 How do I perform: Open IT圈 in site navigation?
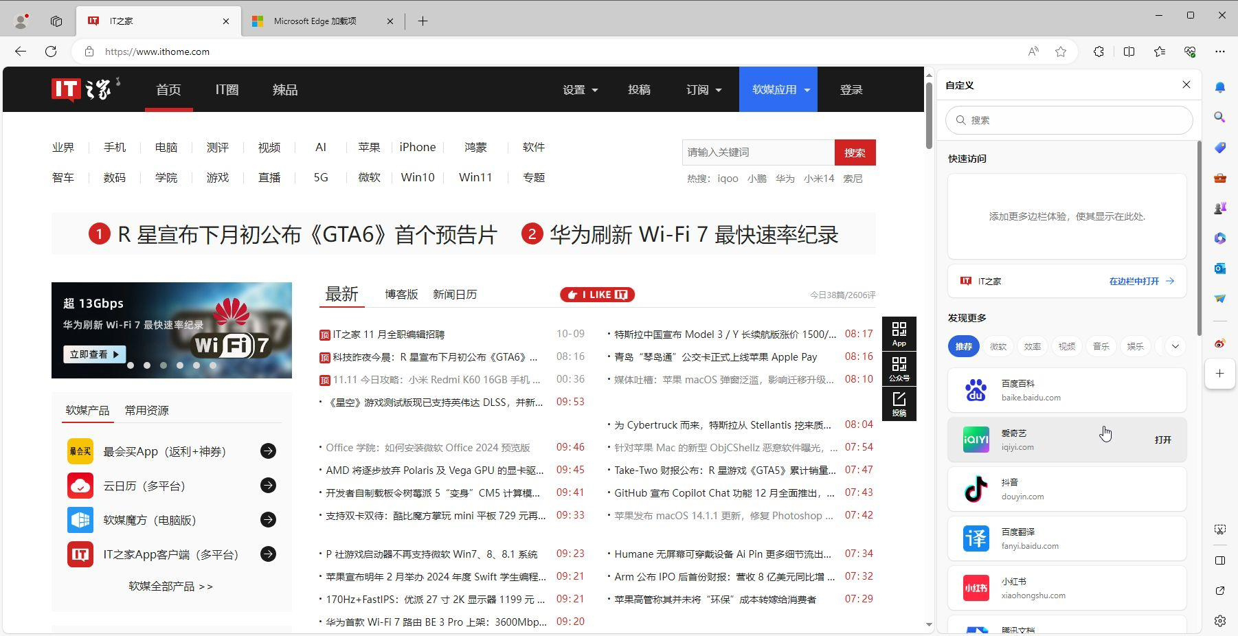(227, 90)
